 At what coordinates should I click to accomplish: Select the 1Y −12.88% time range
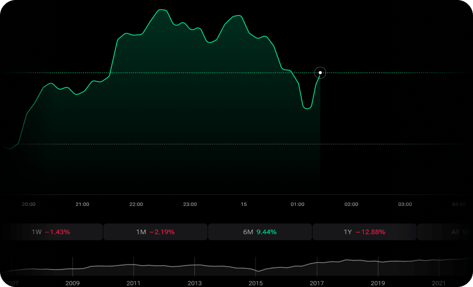[364, 232]
